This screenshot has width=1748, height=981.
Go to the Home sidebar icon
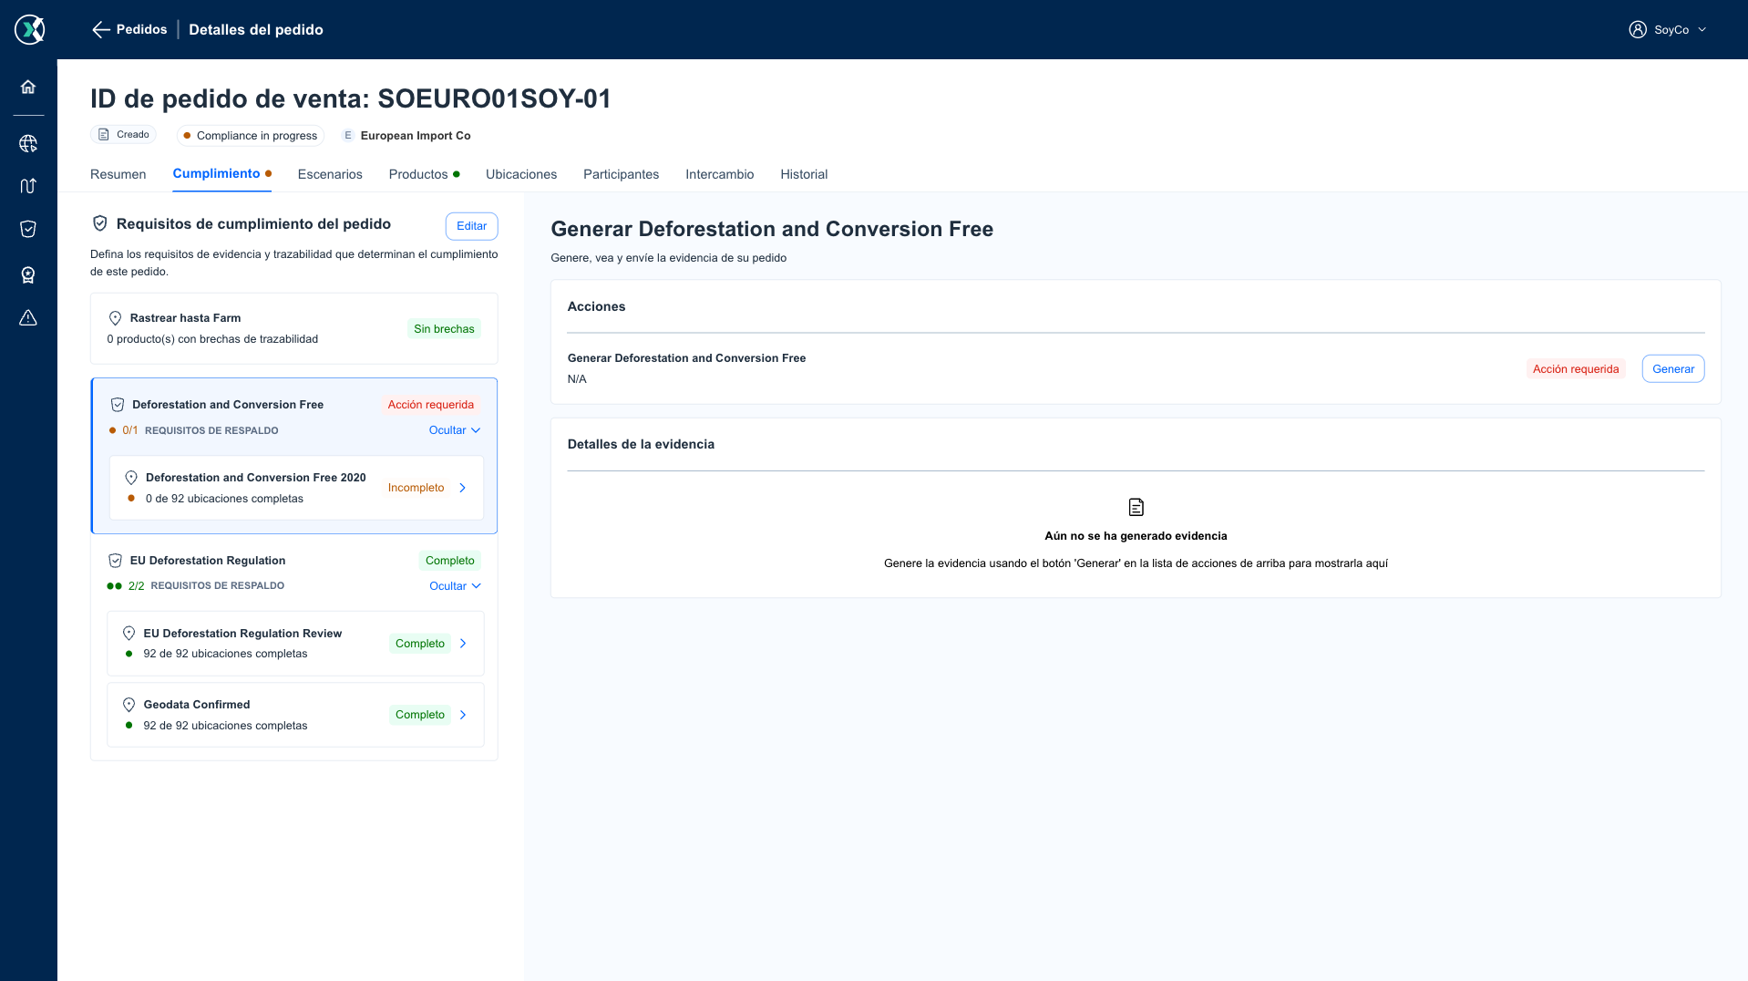(28, 87)
